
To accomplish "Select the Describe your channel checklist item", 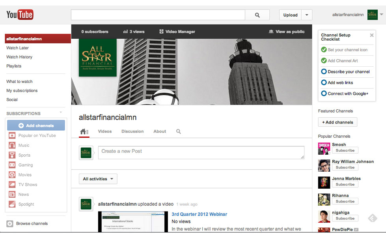I will pyautogui.click(x=349, y=72).
